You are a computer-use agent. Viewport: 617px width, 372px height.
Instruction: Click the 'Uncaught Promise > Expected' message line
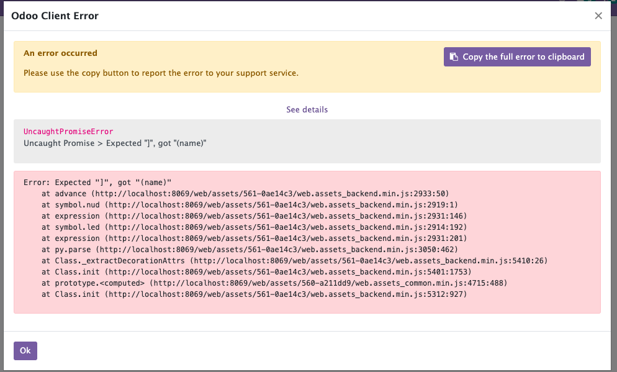[x=115, y=143]
